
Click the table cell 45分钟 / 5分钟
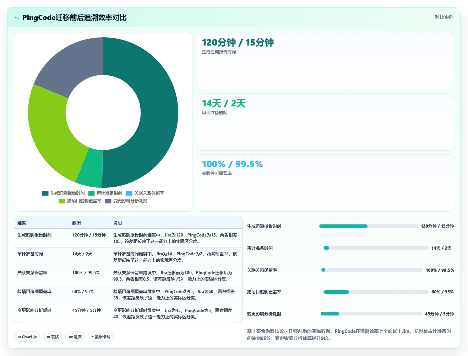87,310
